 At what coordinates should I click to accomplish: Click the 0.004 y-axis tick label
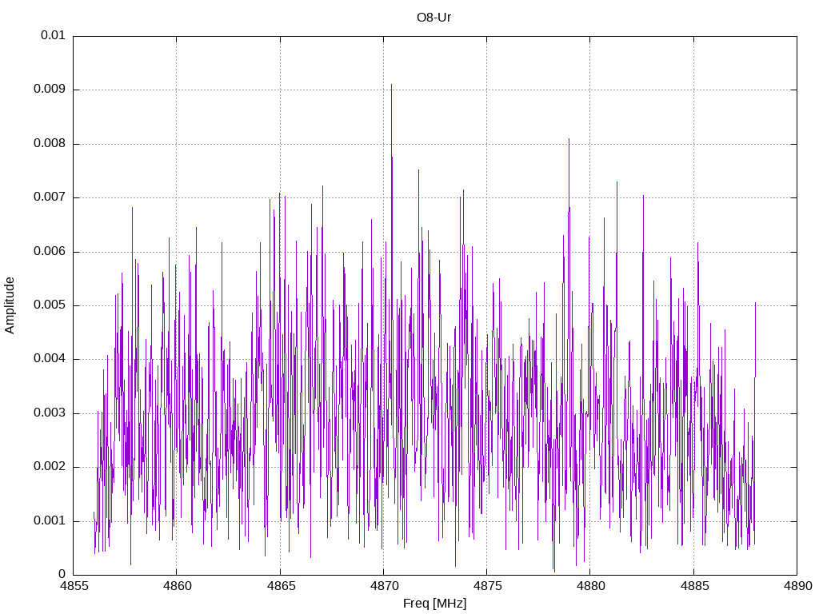(49, 359)
